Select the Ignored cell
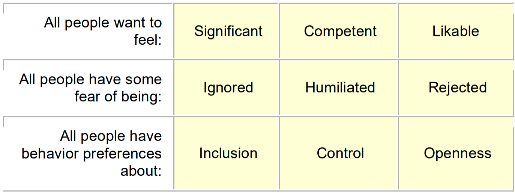The height and width of the screenshot is (193, 515). point(228,87)
